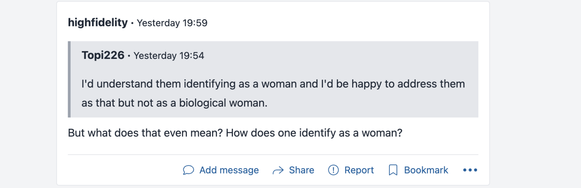Open the hidden actions menu via three dots

470,170
